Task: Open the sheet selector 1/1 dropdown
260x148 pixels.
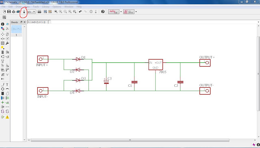Action: point(31,12)
